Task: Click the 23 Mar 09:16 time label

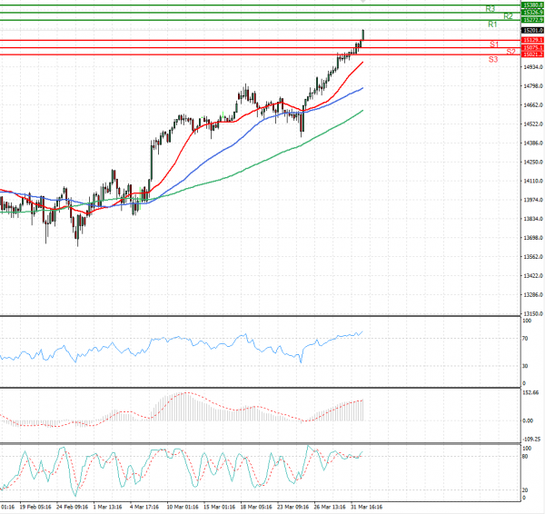Action: tap(293, 507)
